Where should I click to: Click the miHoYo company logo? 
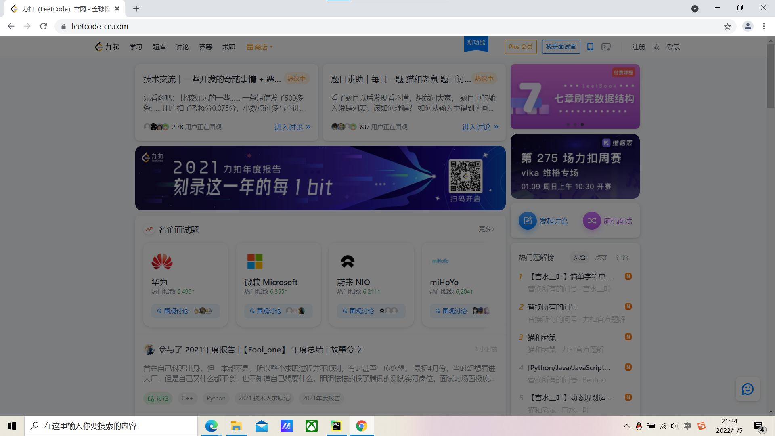(440, 261)
